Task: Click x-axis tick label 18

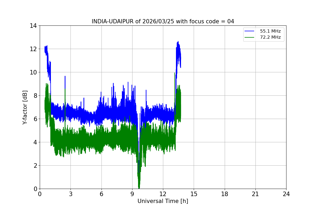Action: pyautogui.click(x=225, y=194)
